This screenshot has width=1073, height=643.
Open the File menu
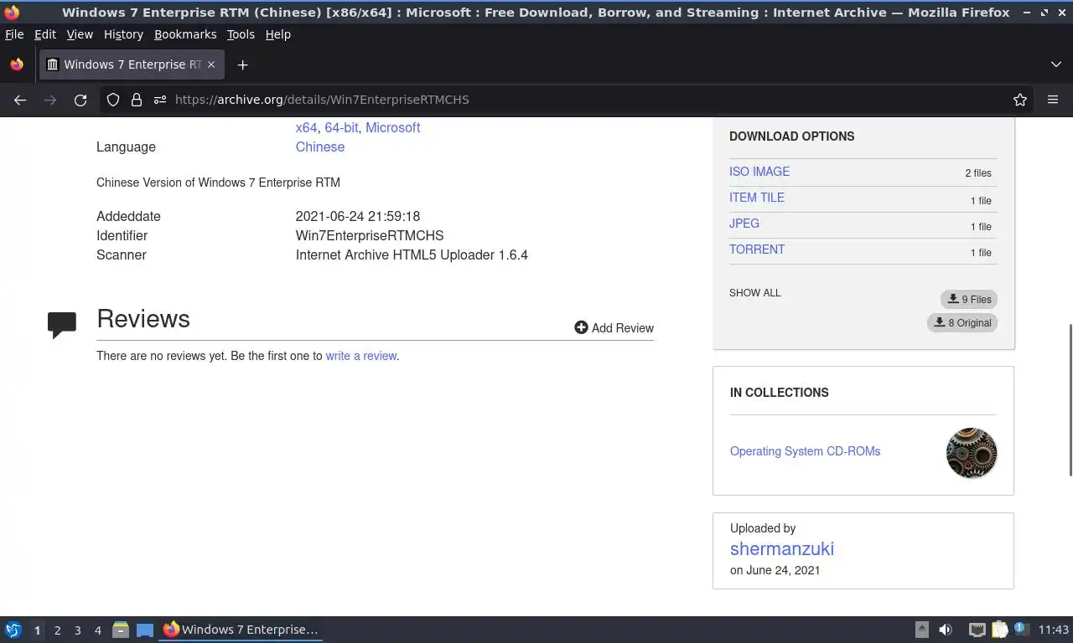14,34
